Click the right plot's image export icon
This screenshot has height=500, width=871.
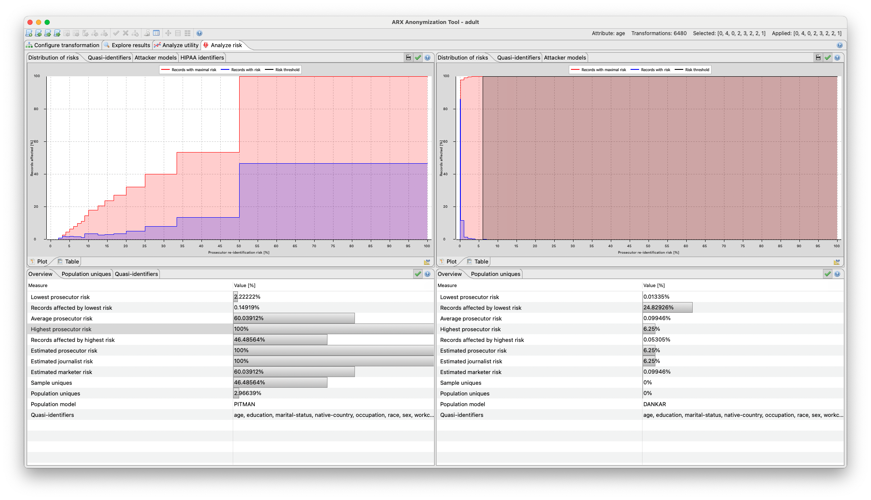tap(837, 262)
